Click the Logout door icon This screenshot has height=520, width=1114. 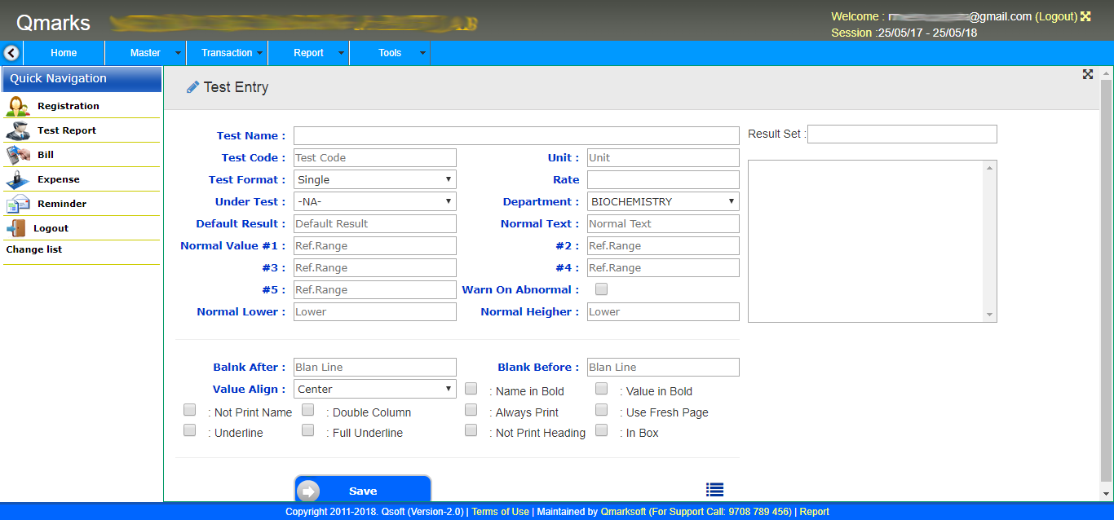tap(15, 227)
